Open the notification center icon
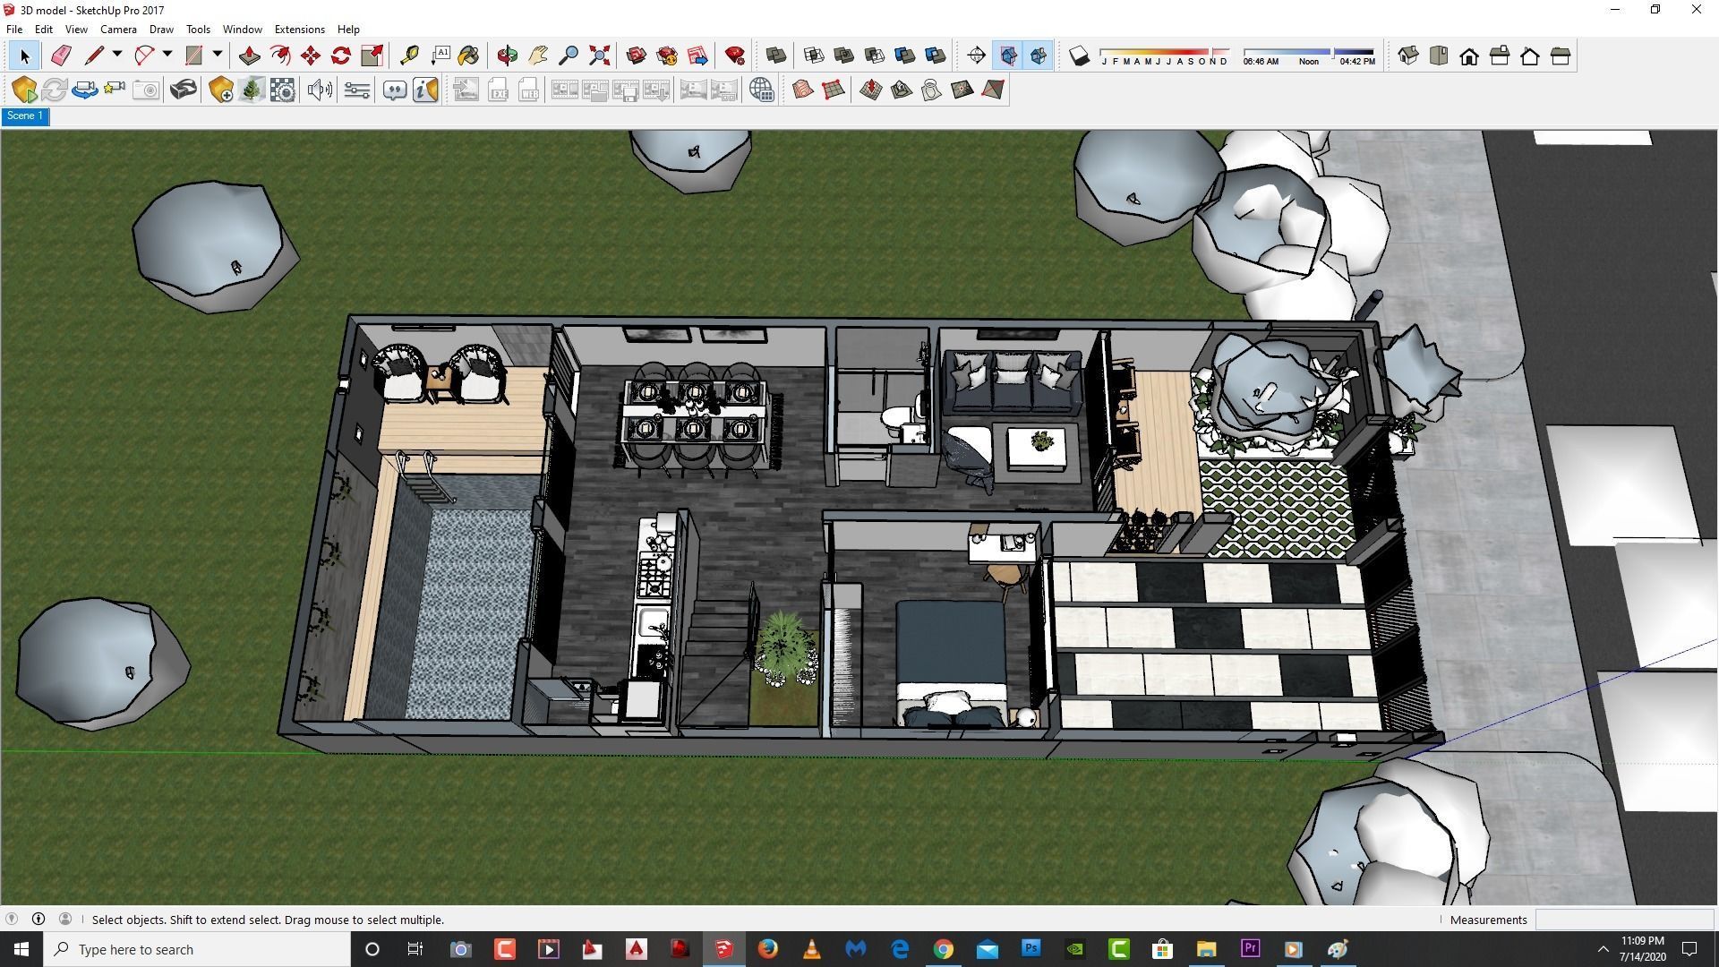Viewport: 1719px width, 967px height. point(1689,949)
